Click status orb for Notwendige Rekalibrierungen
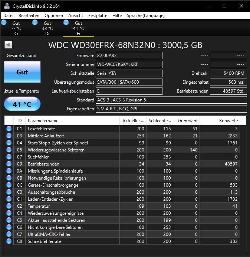Screen dimensions: 250x257 [9, 178]
